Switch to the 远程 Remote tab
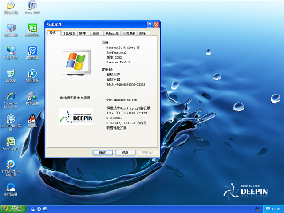This screenshot has width=284, height=213. pyautogui.click(x=144, y=33)
